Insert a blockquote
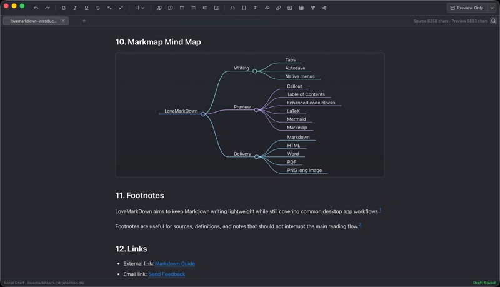500x287 pixels. (159, 8)
